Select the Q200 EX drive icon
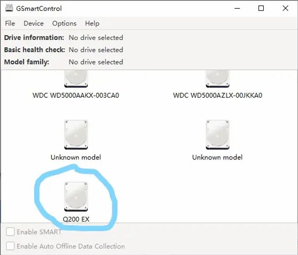This screenshot has width=298, height=255. pos(76,197)
